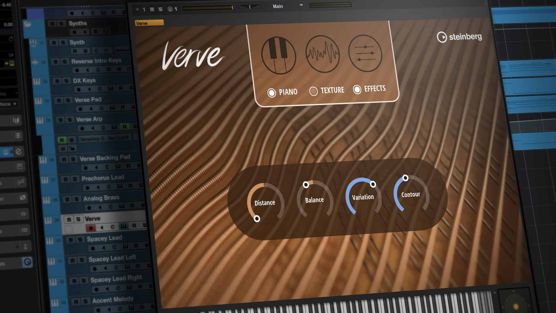Screen dimensions: 556x313
Task: Open the Synths folder track icon
Action: pyautogui.click(x=28, y=24)
